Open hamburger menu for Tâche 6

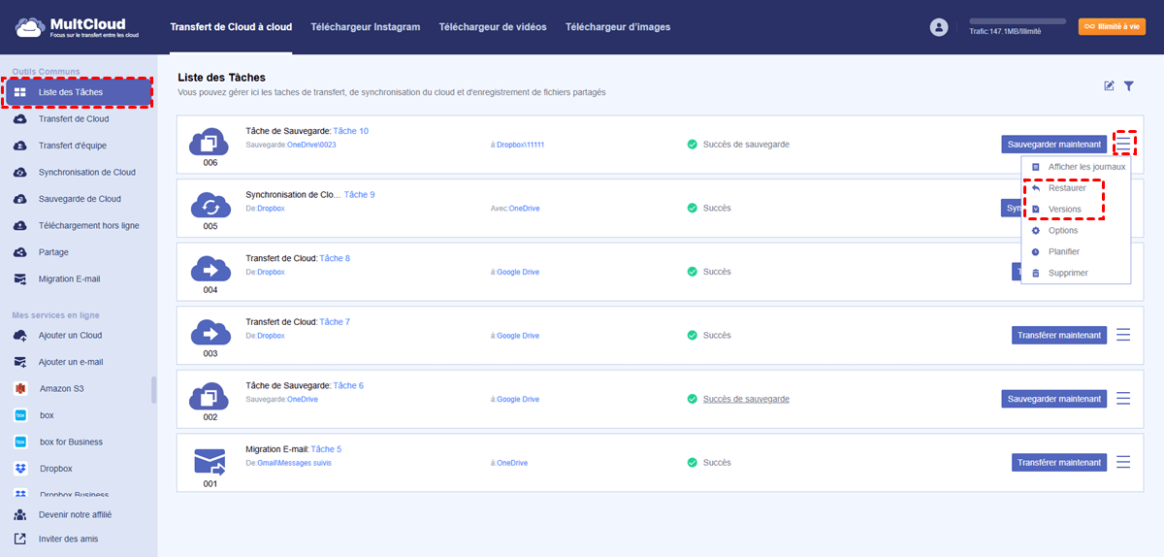point(1123,399)
